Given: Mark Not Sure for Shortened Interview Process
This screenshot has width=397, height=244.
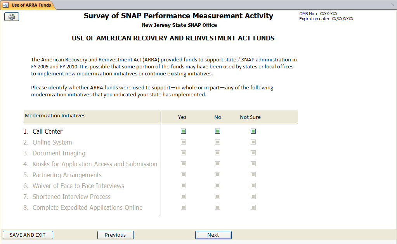Looking at the screenshot, I should [x=253, y=197].
